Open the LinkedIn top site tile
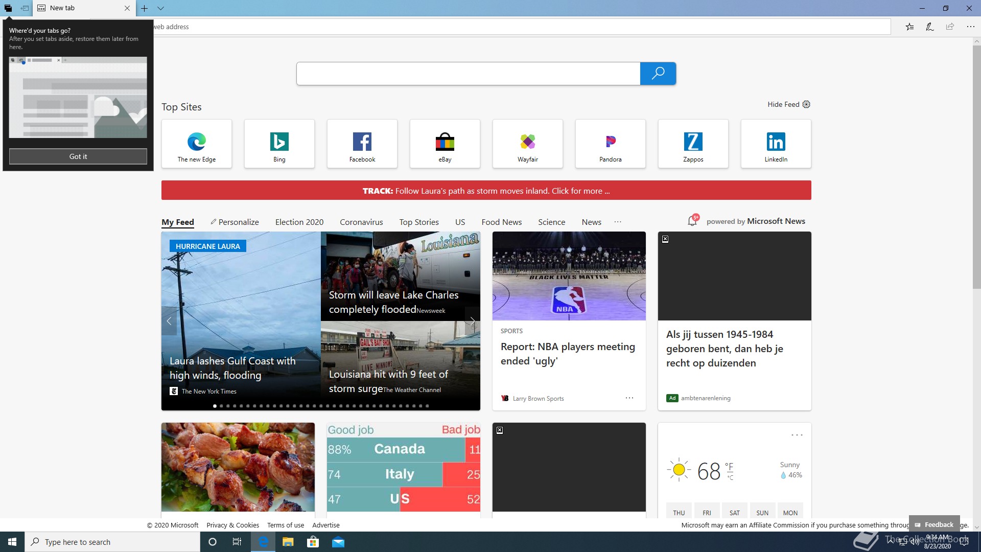The height and width of the screenshot is (552, 981). click(x=776, y=144)
